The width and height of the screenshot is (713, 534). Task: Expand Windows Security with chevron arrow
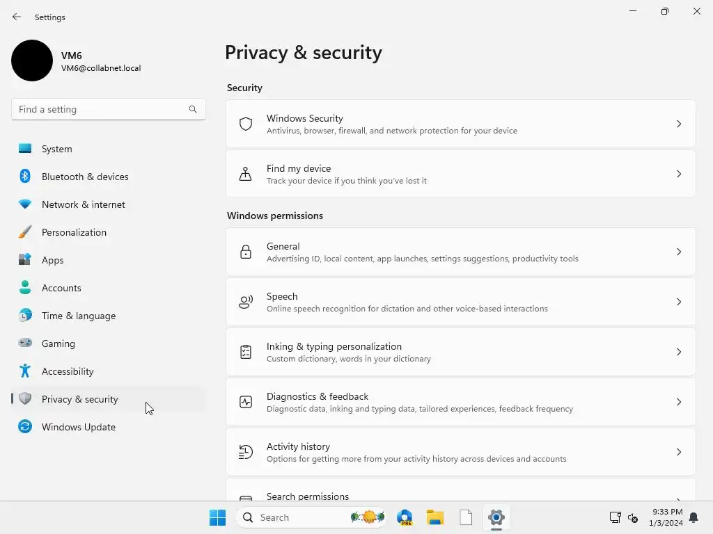point(679,124)
